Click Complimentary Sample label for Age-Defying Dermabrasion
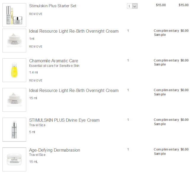This screenshot has height=173, width=191. click(x=166, y=151)
